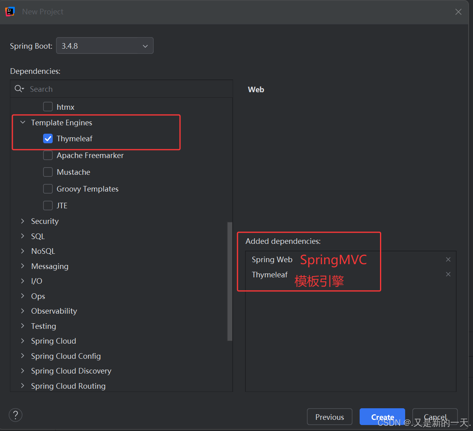Click the Messaging label
473x431 pixels.
[50, 266]
